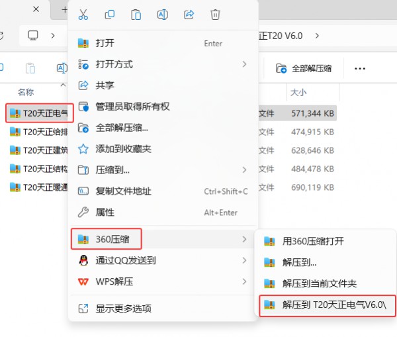This screenshot has height=337, width=397.
Task: Click the toolbar paste icon in Explorer
Action: pyautogui.click(x=30, y=68)
